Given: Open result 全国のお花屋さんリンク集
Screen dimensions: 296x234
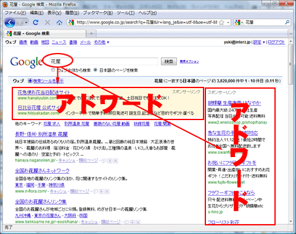Looking at the screenshot, I should 41,201.
